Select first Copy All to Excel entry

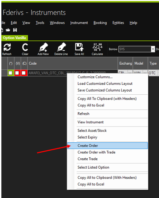click(x=91, y=105)
